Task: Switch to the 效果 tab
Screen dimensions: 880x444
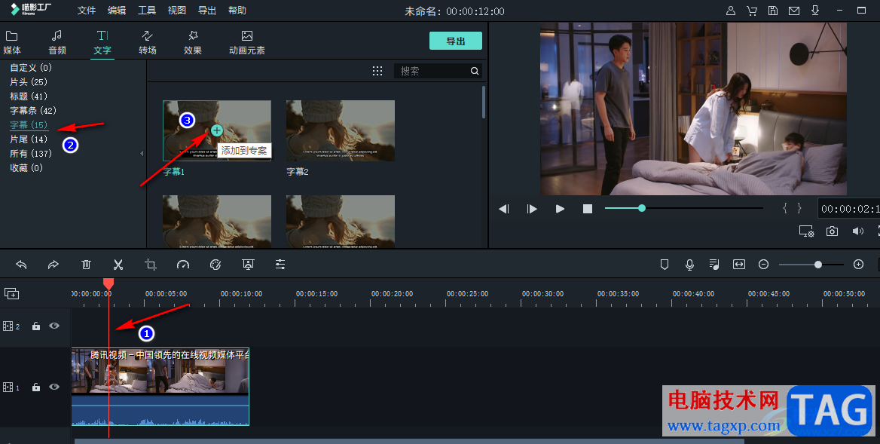Action: (193, 43)
